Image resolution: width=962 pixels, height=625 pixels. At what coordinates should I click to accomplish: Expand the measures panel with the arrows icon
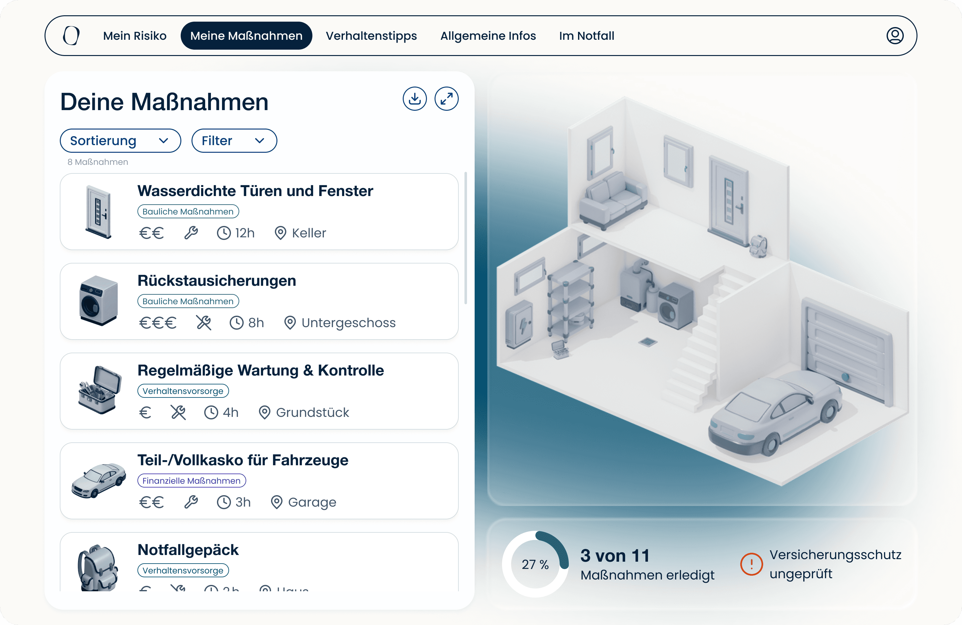[x=446, y=99]
